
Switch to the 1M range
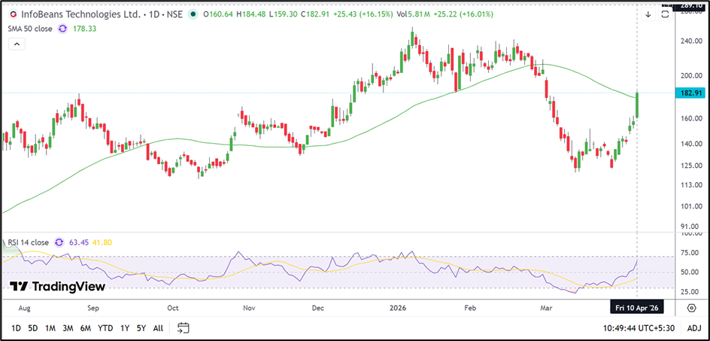(x=50, y=328)
